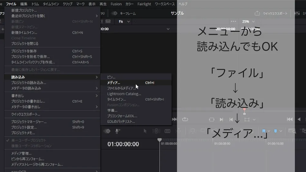306x172 pixels.
Task: Select クイックエクスポート... menu entry
Action: coord(53,114)
